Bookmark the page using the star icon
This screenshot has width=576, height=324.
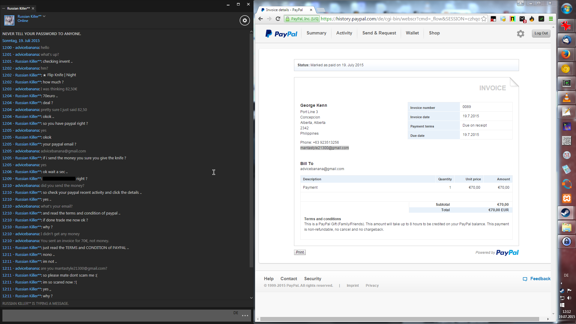click(x=484, y=19)
